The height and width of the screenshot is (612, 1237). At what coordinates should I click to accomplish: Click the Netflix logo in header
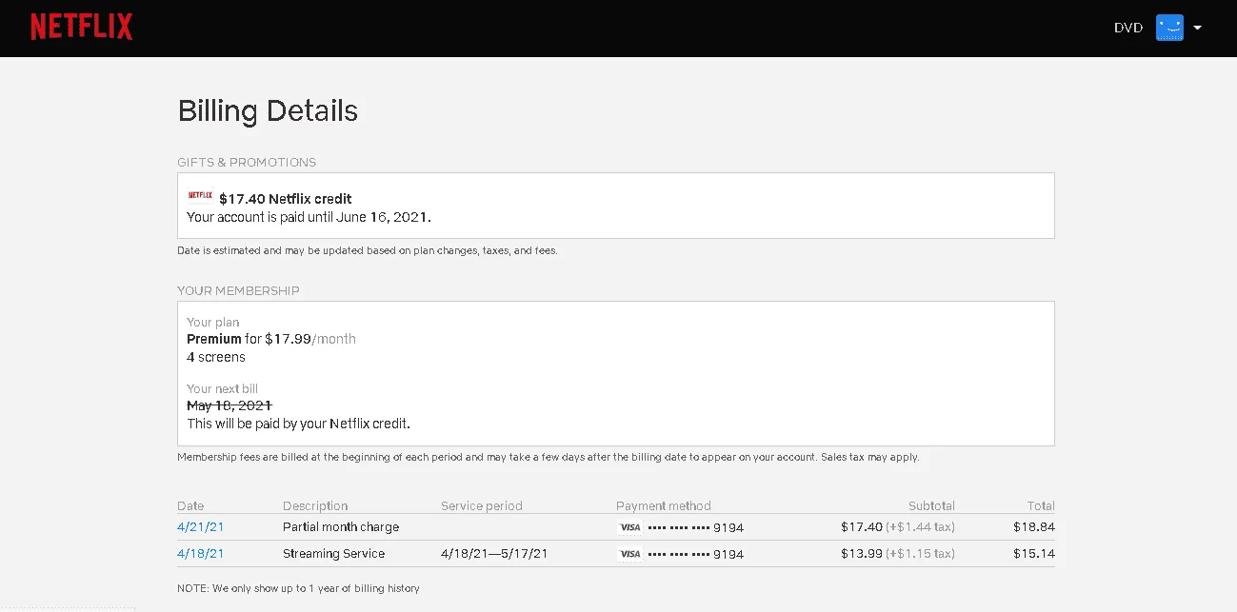point(81,27)
